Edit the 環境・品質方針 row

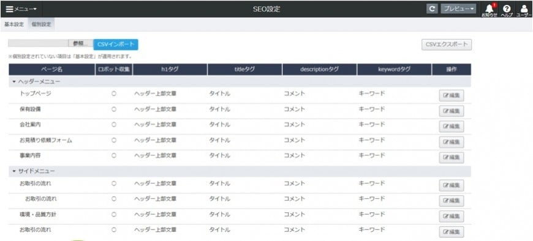pyautogui.click(x=452, y=216)
